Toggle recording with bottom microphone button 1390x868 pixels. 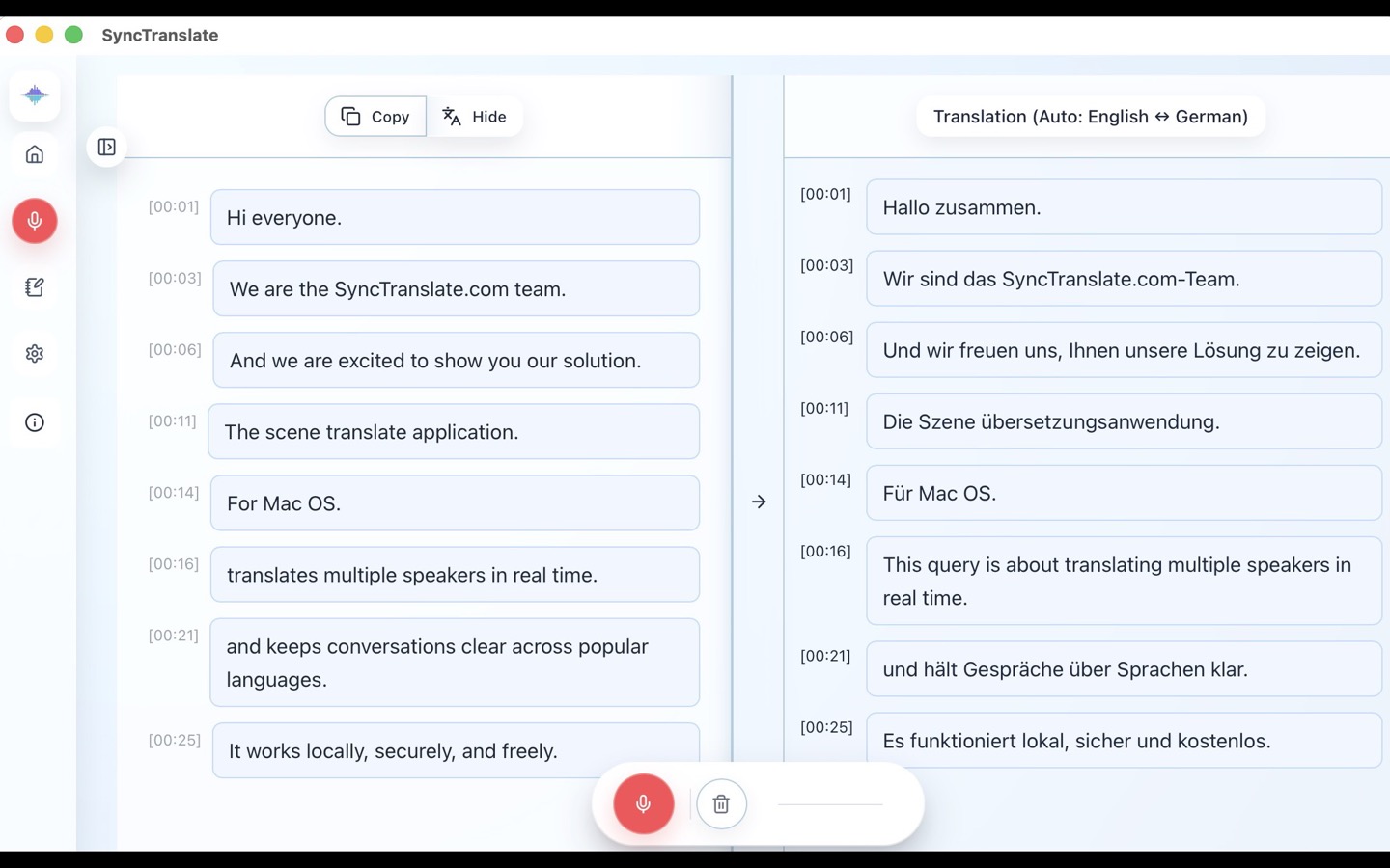(644, 803)
